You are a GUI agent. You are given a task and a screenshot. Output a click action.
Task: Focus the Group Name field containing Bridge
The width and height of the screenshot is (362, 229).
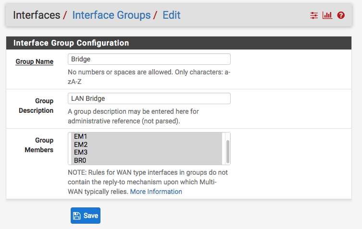(x=149, y=59)
